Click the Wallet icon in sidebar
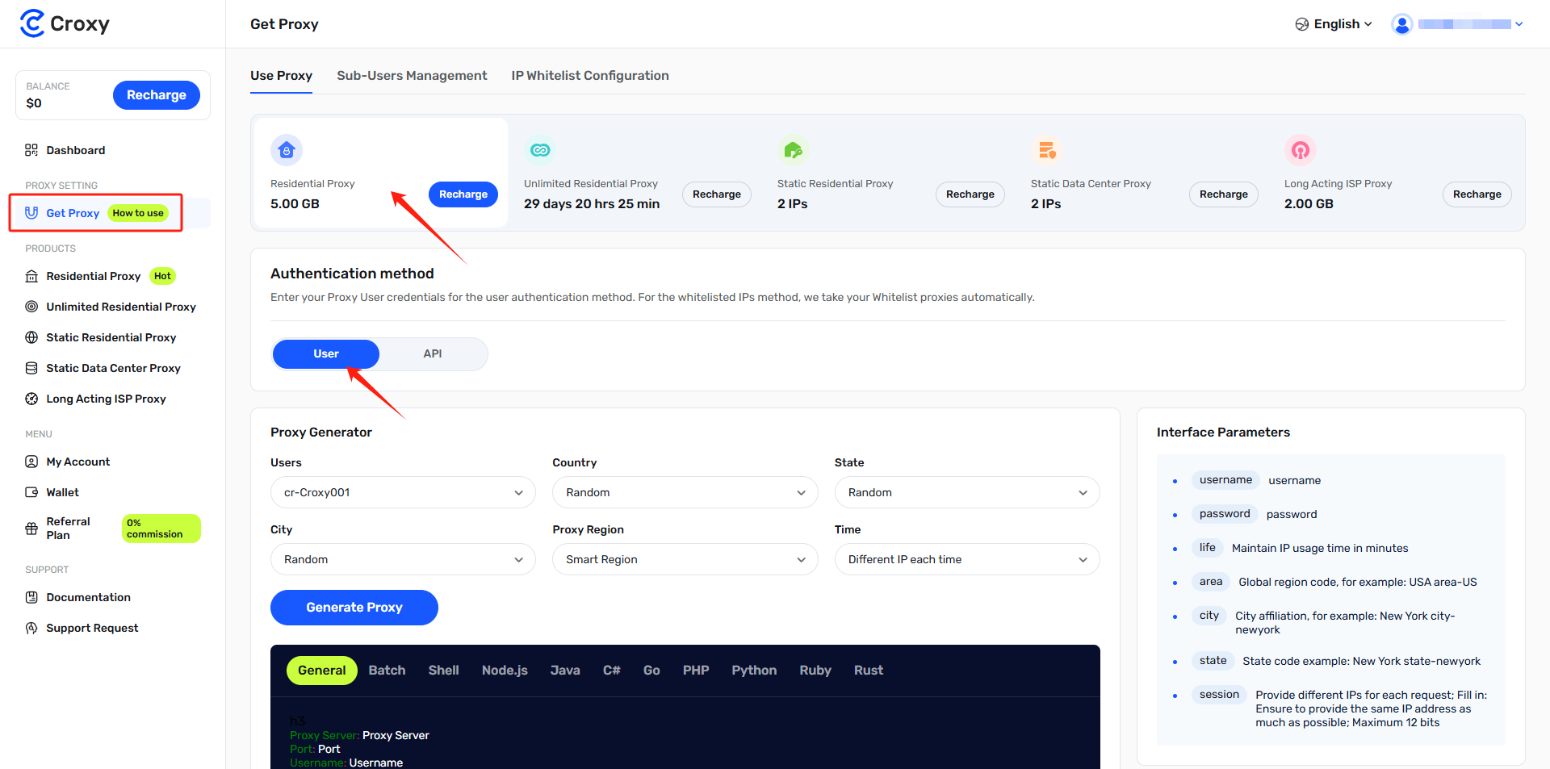This screenshot has height=769, width=1550. click(x=31, y=492)
